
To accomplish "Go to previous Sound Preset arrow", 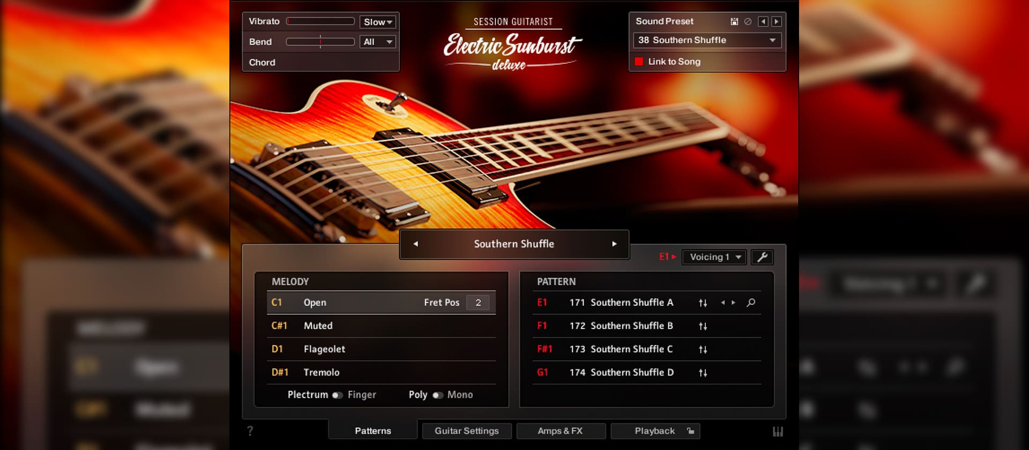I will click(763, 21).
